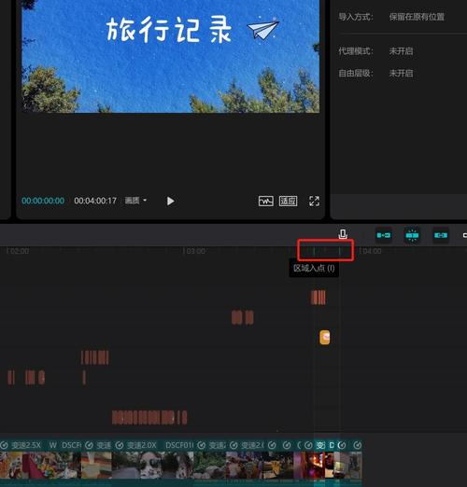Toggle auto snapping icon
The height and width of the screenshot is (487, 467).
pyautogui.click(x=412, y=235)
